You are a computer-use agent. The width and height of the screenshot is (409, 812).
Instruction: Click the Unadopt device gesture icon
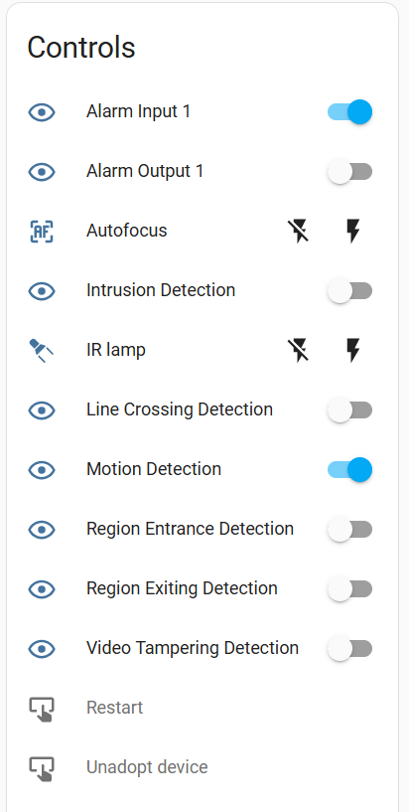[x=42, y=768]
